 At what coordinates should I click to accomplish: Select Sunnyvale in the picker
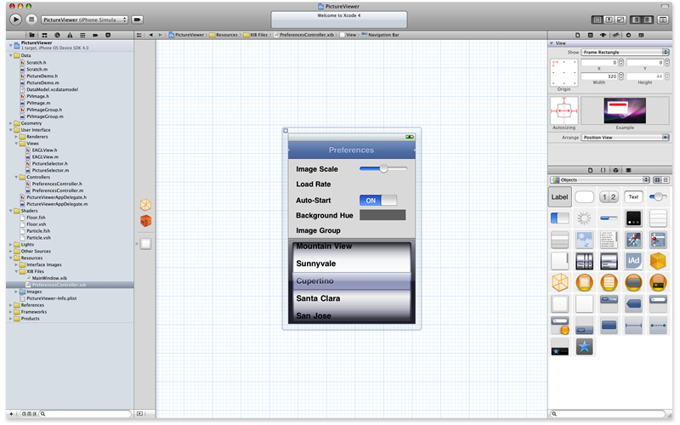[x=315, y=263]
